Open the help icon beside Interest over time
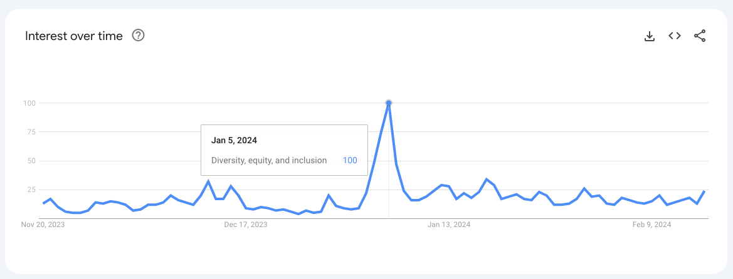This screenshot has height=279, width=733. (139, 36)
